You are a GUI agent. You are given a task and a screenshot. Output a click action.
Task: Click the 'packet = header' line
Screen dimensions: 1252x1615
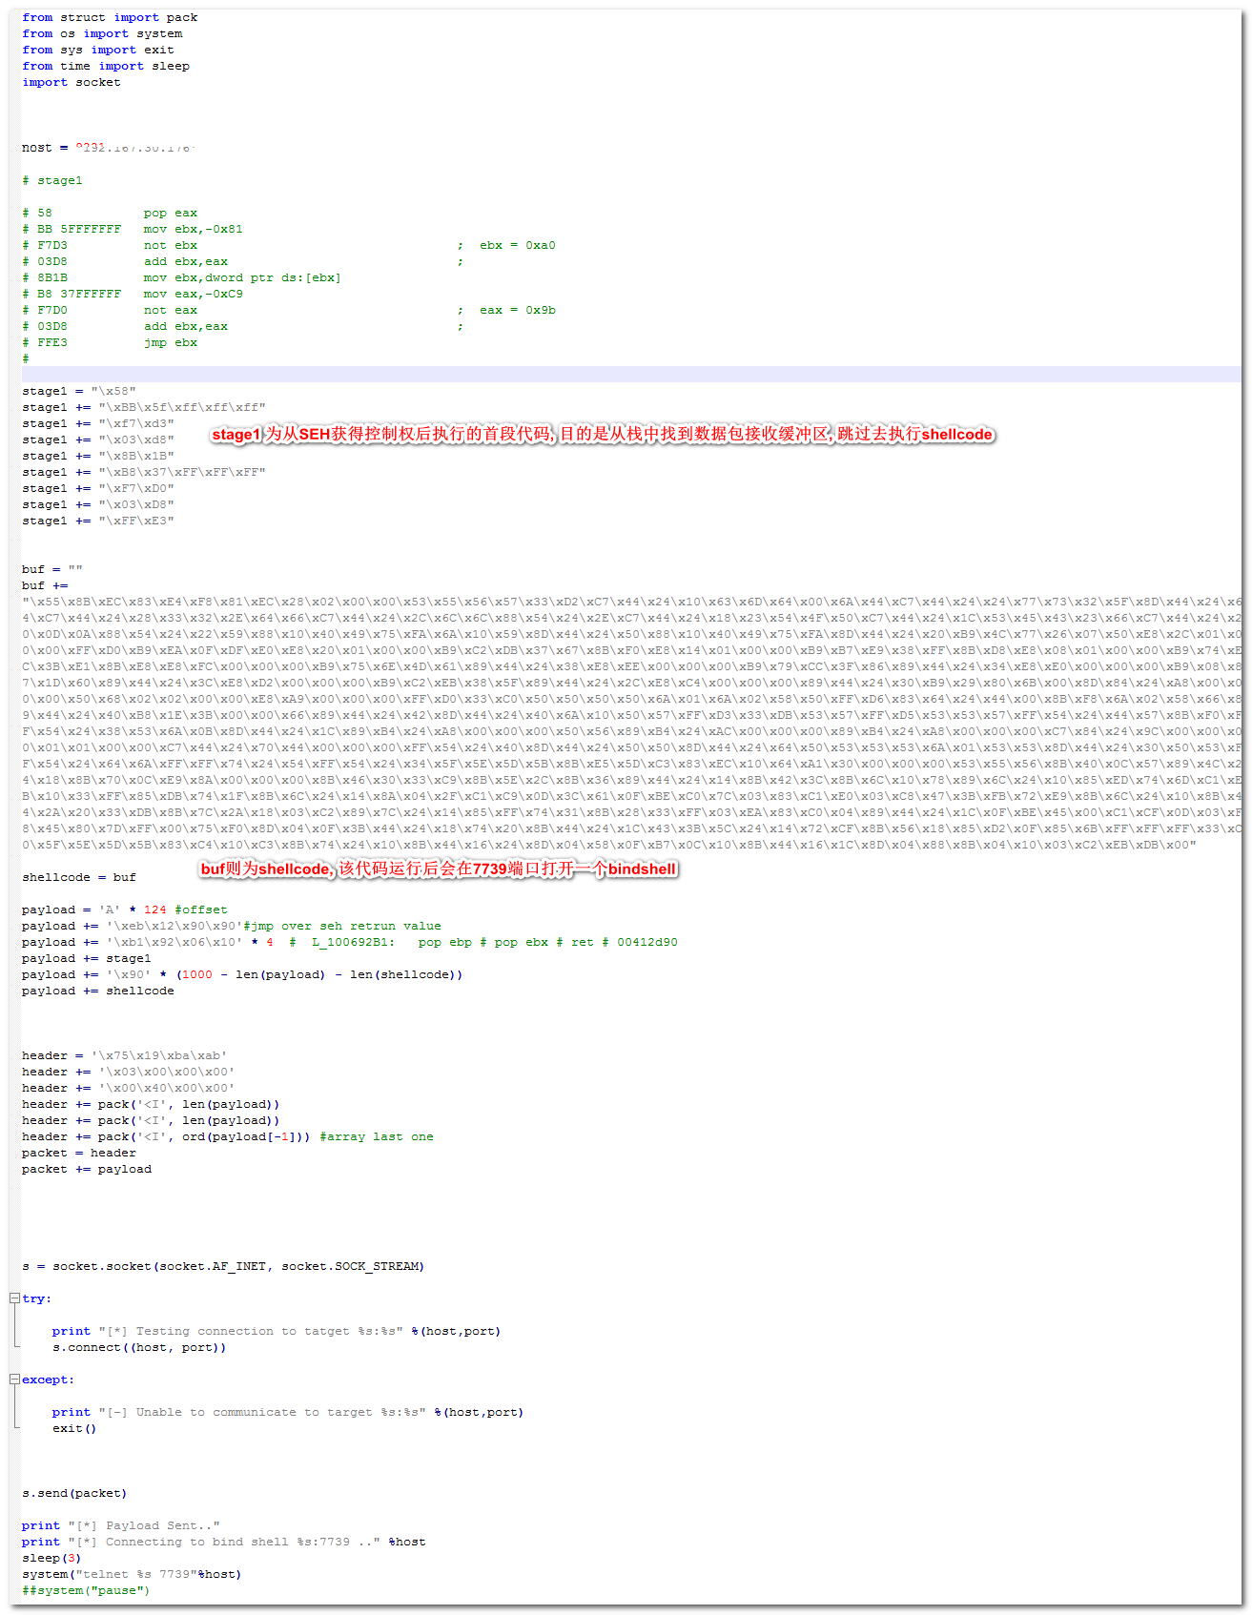(x=79, y=1153)
